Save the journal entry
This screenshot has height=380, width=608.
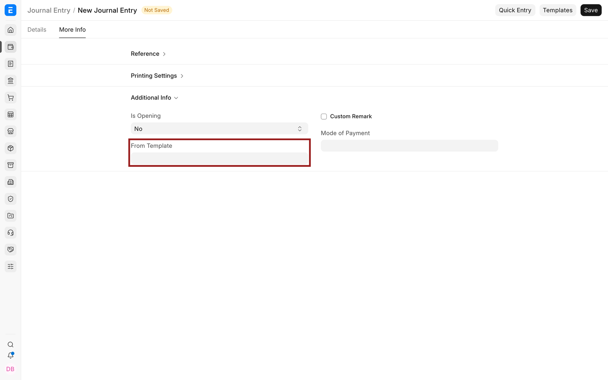click(591, 10)
